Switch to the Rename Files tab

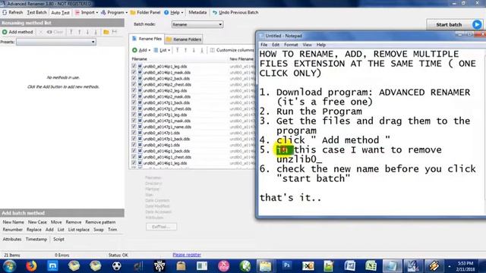click(147, 39)
